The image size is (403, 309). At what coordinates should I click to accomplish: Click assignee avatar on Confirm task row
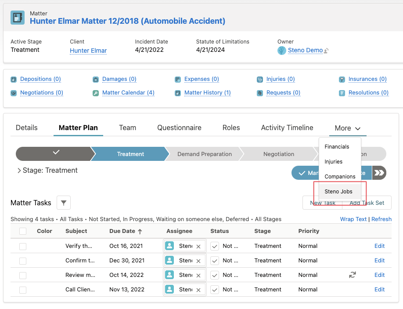pyautogui.click(x=169, y=260)
